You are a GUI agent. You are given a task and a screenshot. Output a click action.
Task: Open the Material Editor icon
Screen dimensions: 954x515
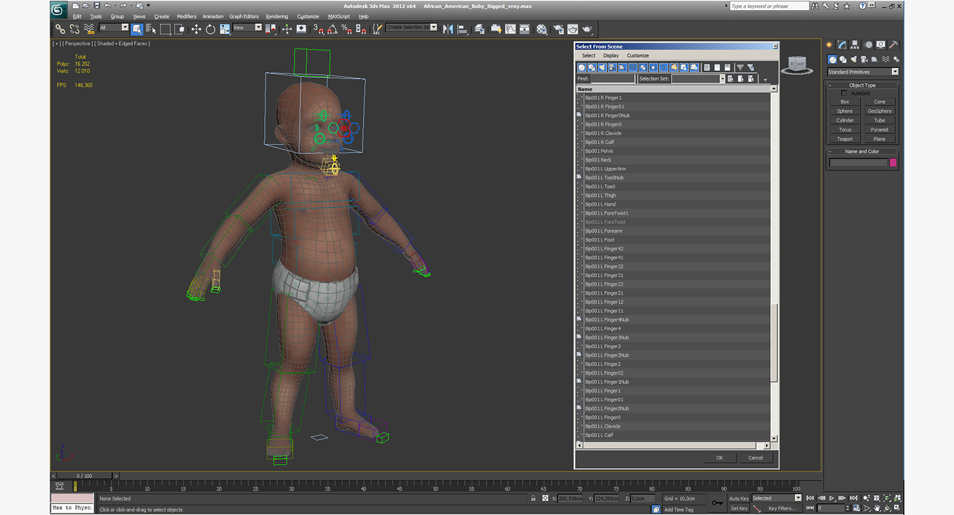click(541, 29)
